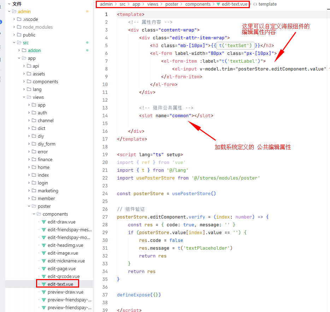The height and width of the screenshot is (312, 330).
Task: Collapse the 文件 section header
Action: [x=9, y=4]
